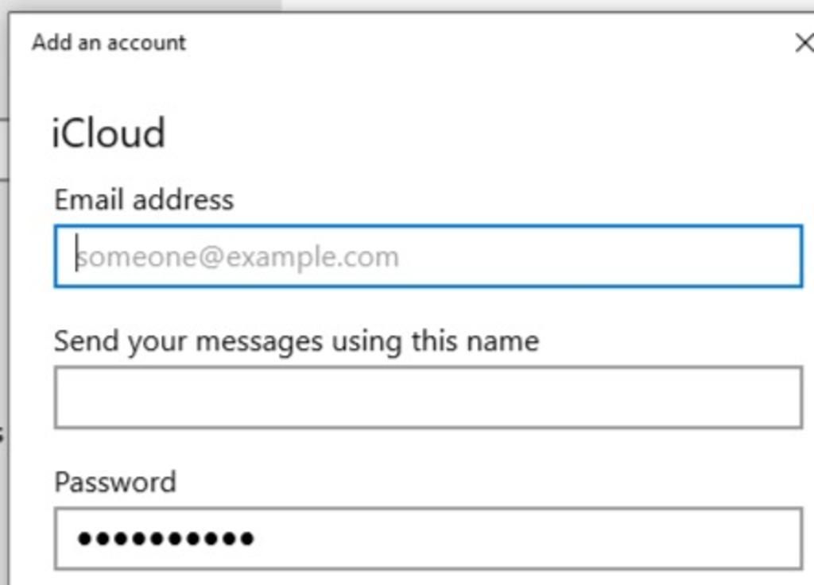Viewport: 814px width, 585px height.
Task: Click 'Send your messages using this name' label
Action: pyautogui.click(x=296, y=341)
